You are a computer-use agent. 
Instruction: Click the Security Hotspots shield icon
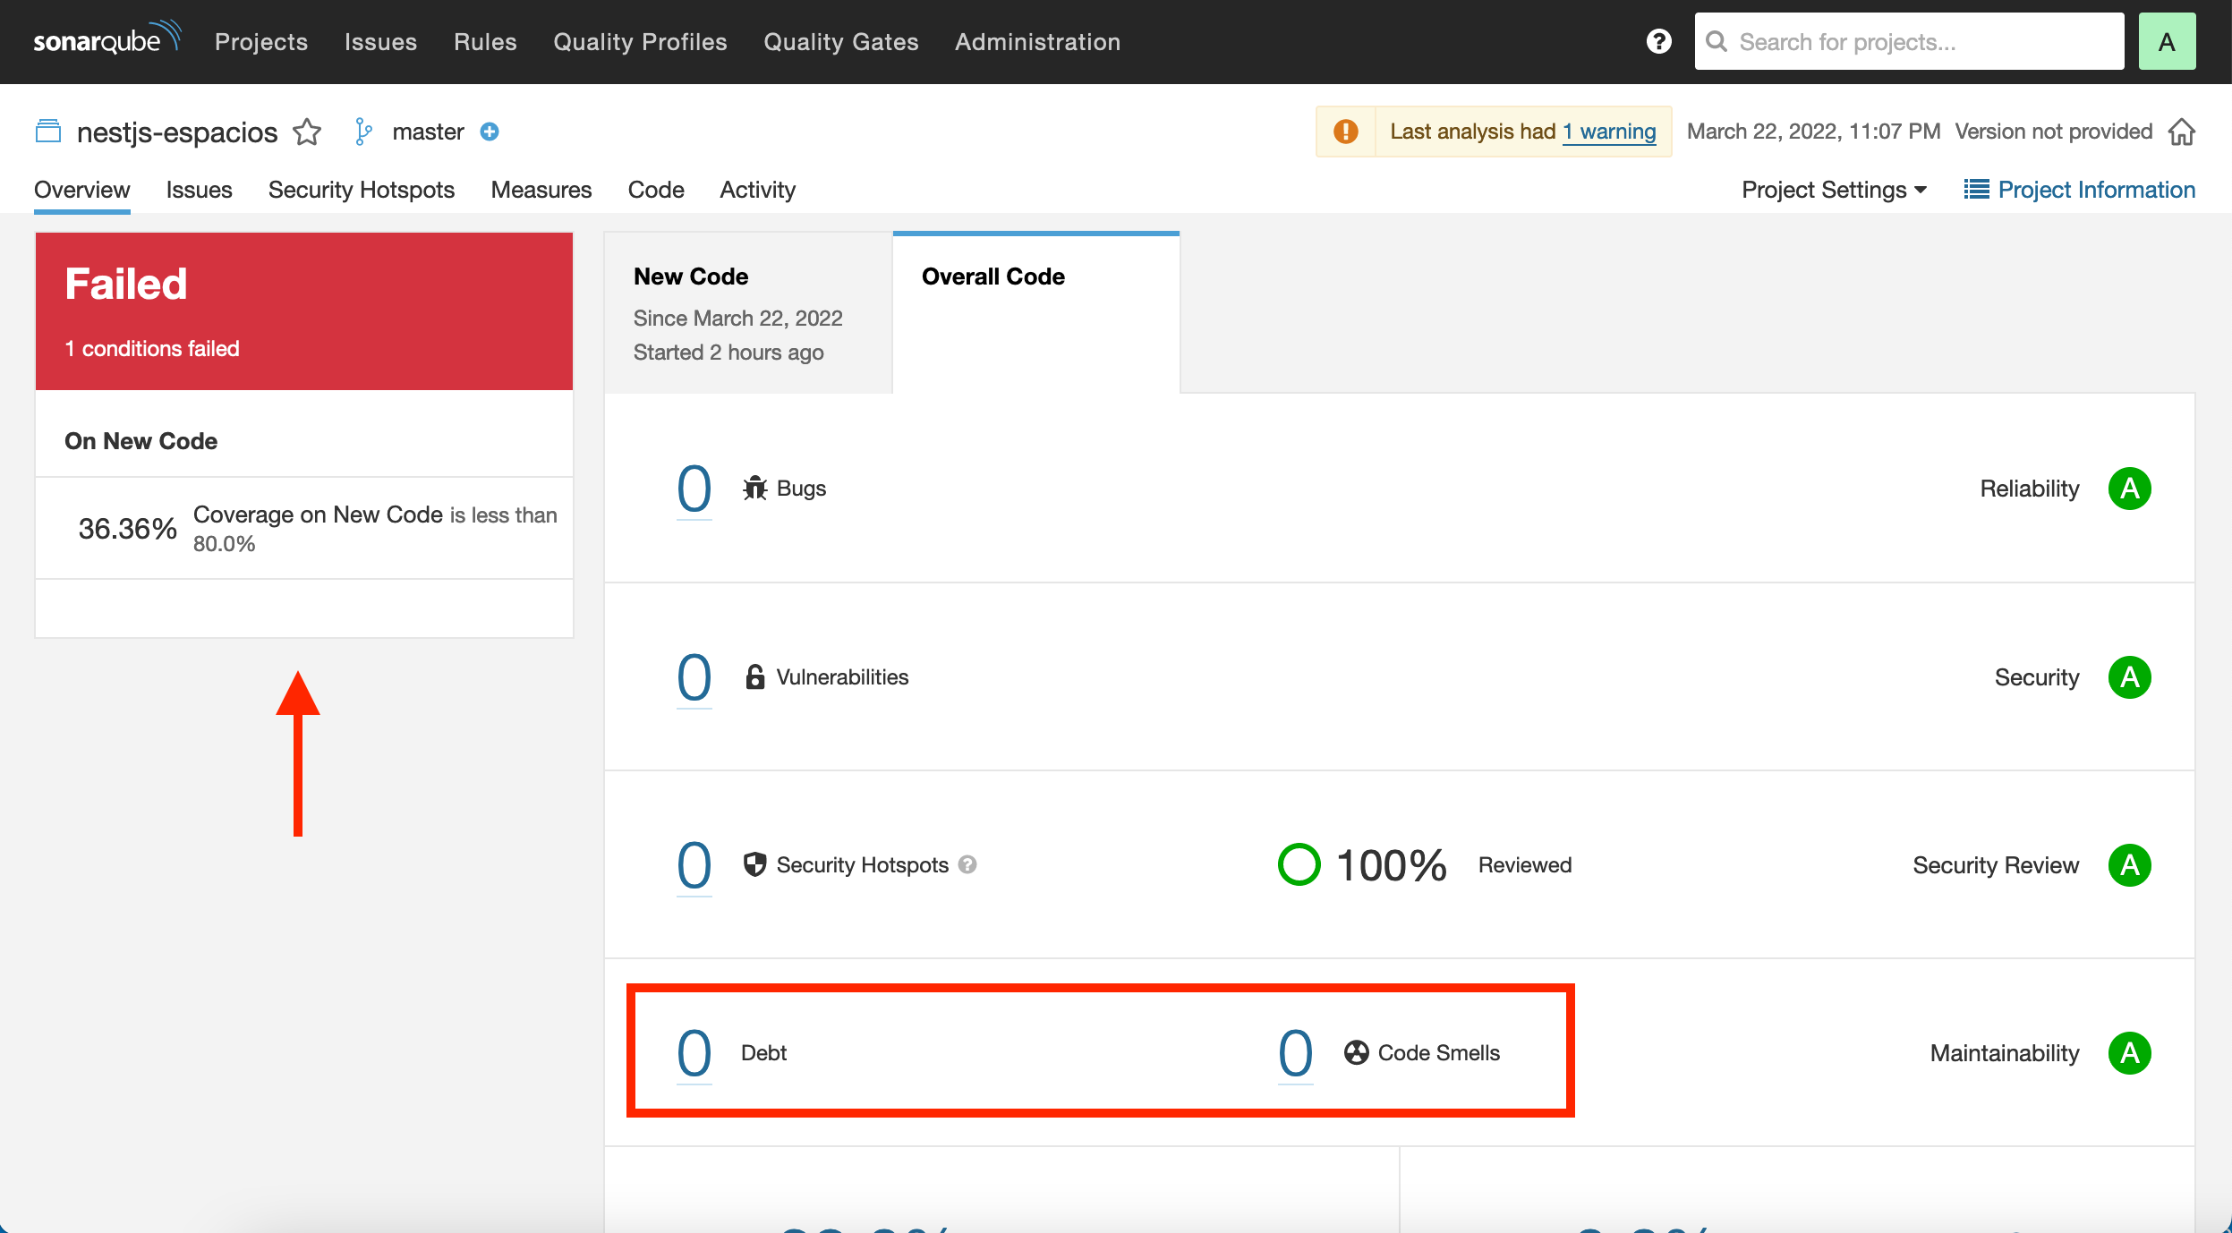(755, 864)
